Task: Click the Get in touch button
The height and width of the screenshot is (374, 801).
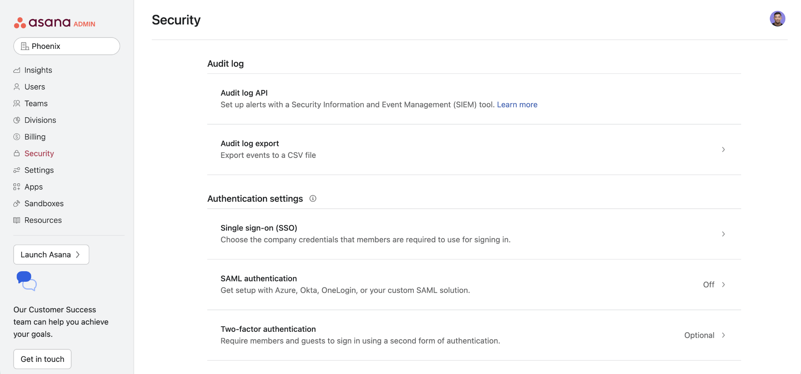Action: point(42,359)
